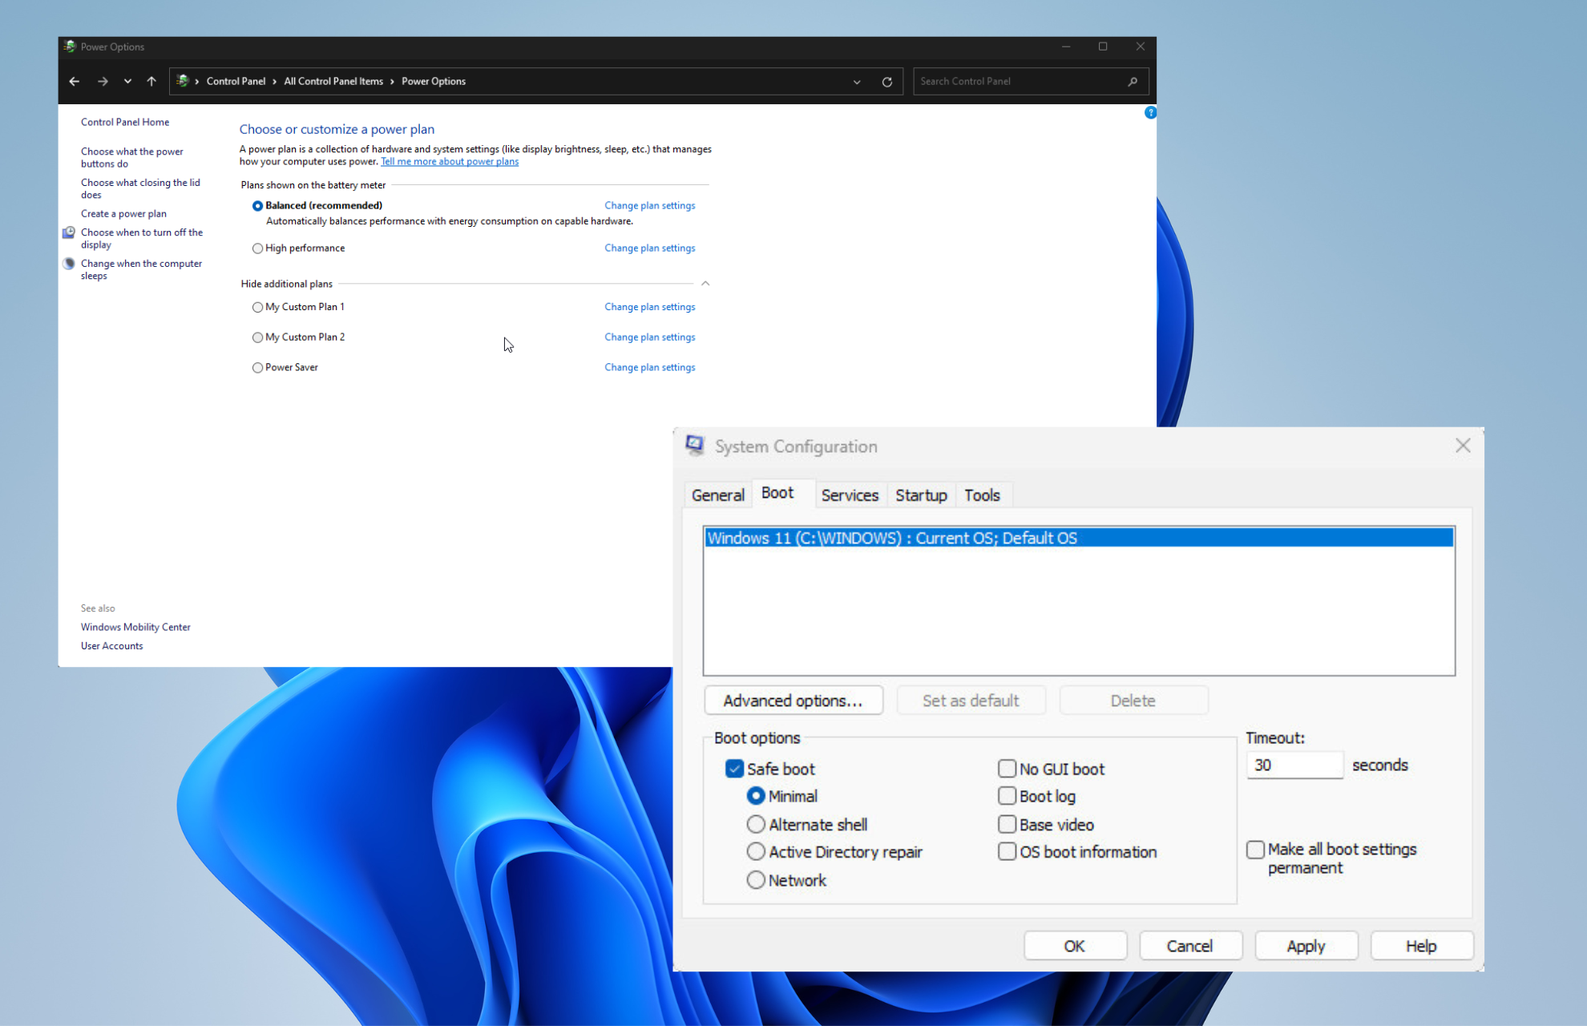Open recent locations chevron in Power Options
1587x1026 pixels.
(x=127, y=81)
